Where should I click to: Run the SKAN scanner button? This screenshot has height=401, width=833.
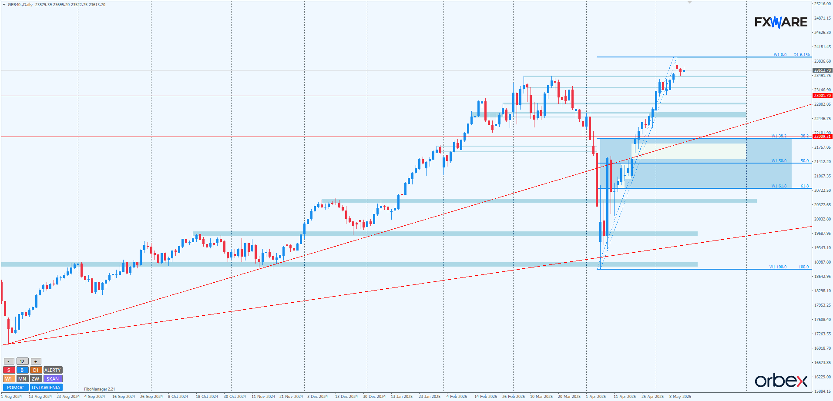[x=53, y=379]
